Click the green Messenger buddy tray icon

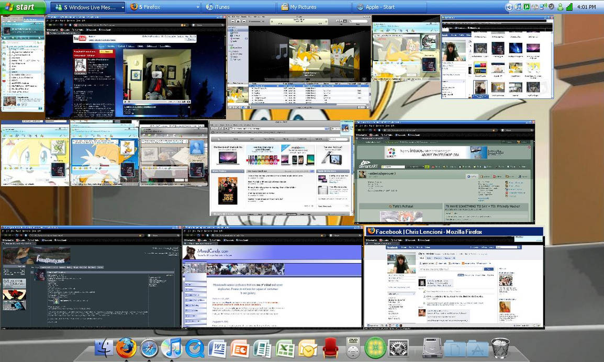point(560,7)
